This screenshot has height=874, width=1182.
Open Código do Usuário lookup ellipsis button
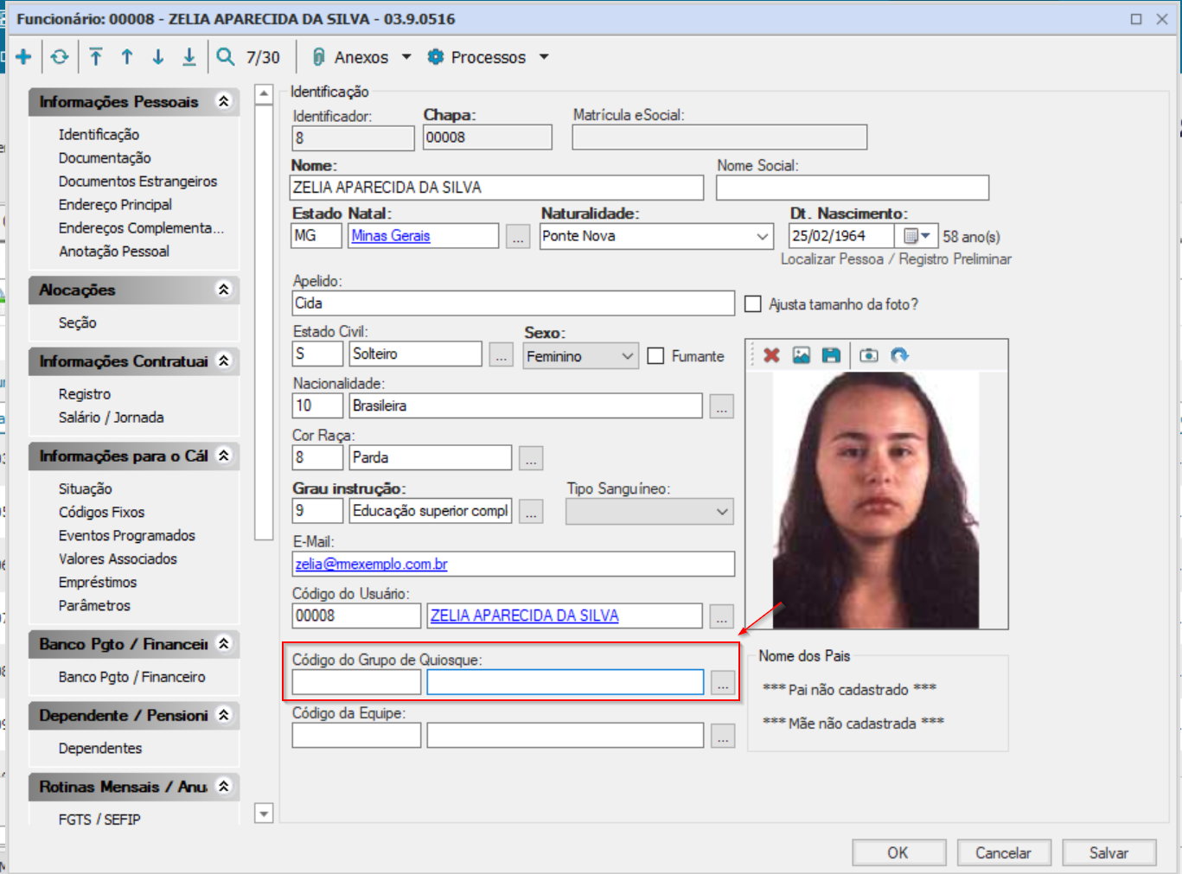tap(722, 616)
